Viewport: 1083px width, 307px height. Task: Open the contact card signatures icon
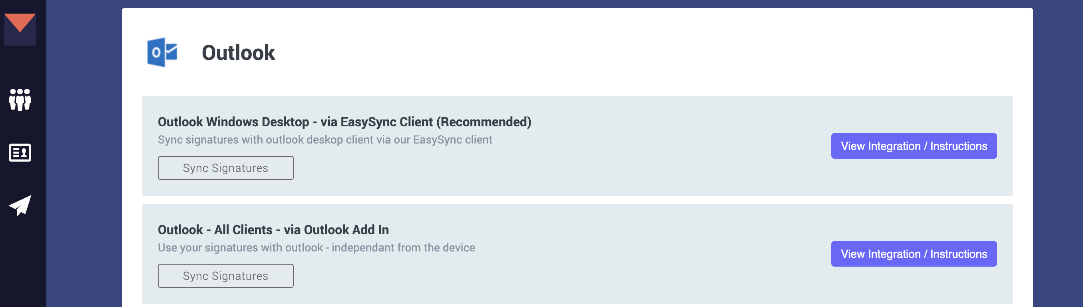click(x=20, y=153)
